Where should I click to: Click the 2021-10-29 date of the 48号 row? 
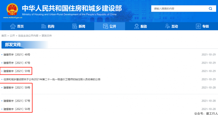tap(209, 55)
